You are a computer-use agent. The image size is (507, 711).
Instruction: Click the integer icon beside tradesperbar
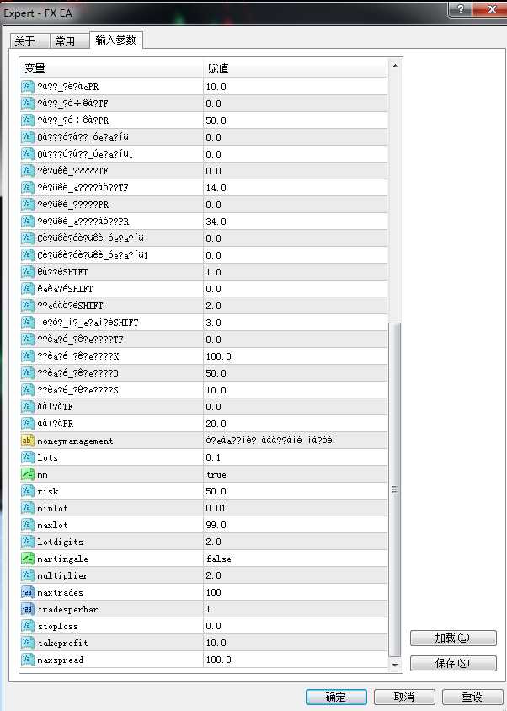27,609
